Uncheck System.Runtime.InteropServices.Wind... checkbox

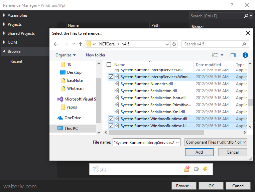pyautogui.click(x=111, y=77)
